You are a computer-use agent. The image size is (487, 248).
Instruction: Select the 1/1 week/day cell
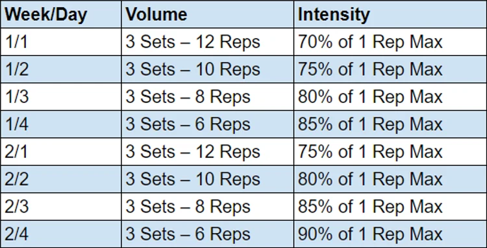pyautogui.click(x=61, y=42)
